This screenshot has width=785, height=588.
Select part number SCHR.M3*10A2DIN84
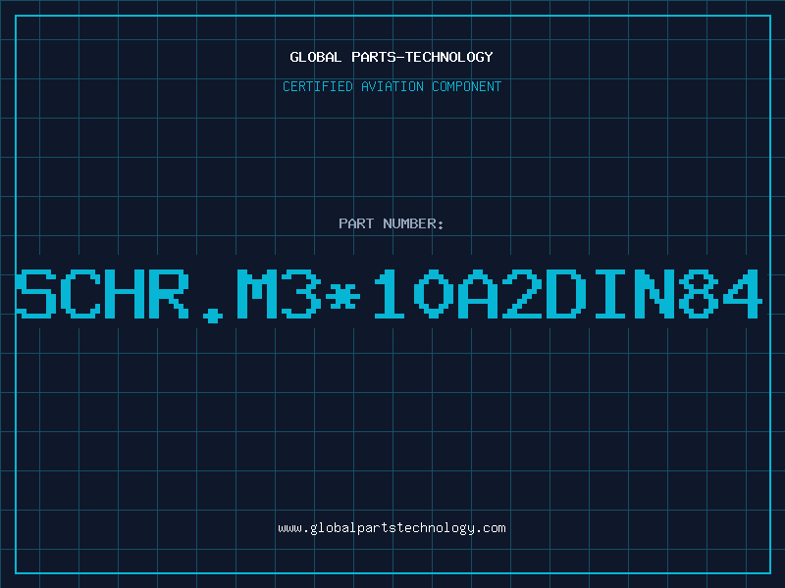click(389, 296)
